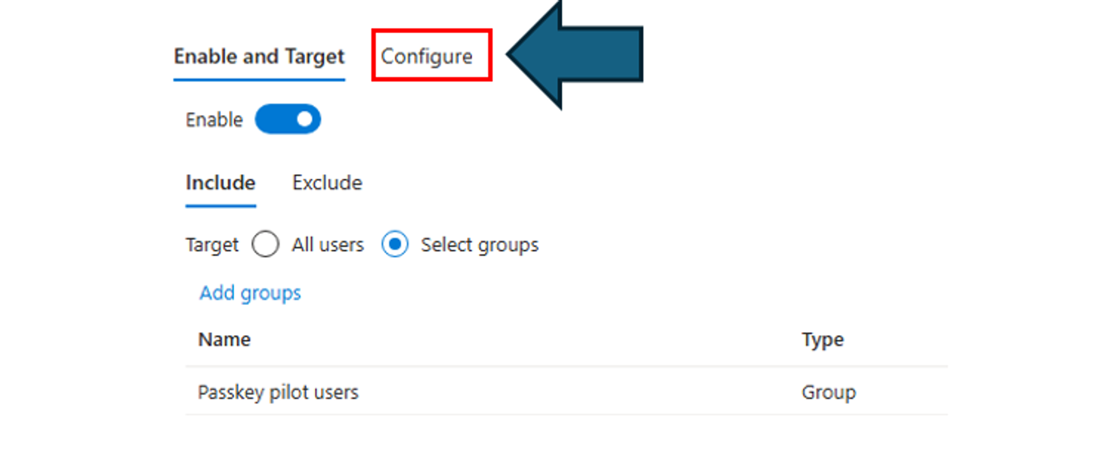Open Add groups to pick a group
This screenshot has height=468, width=1097.
point(250,292)
